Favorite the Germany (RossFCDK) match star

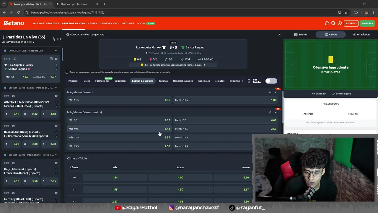[x=56, y=193]
